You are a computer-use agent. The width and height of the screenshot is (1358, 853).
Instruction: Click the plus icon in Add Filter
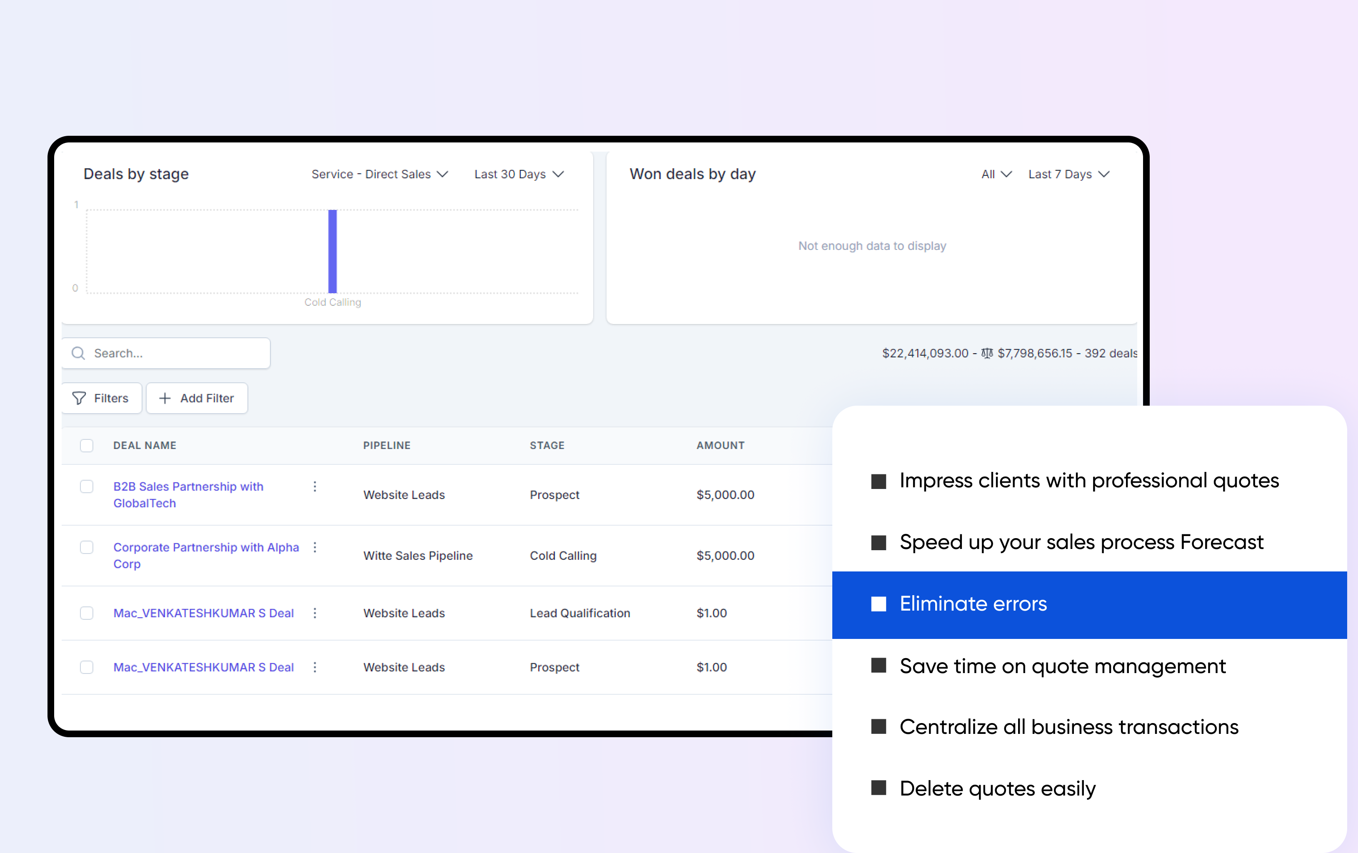click(165, 399)
